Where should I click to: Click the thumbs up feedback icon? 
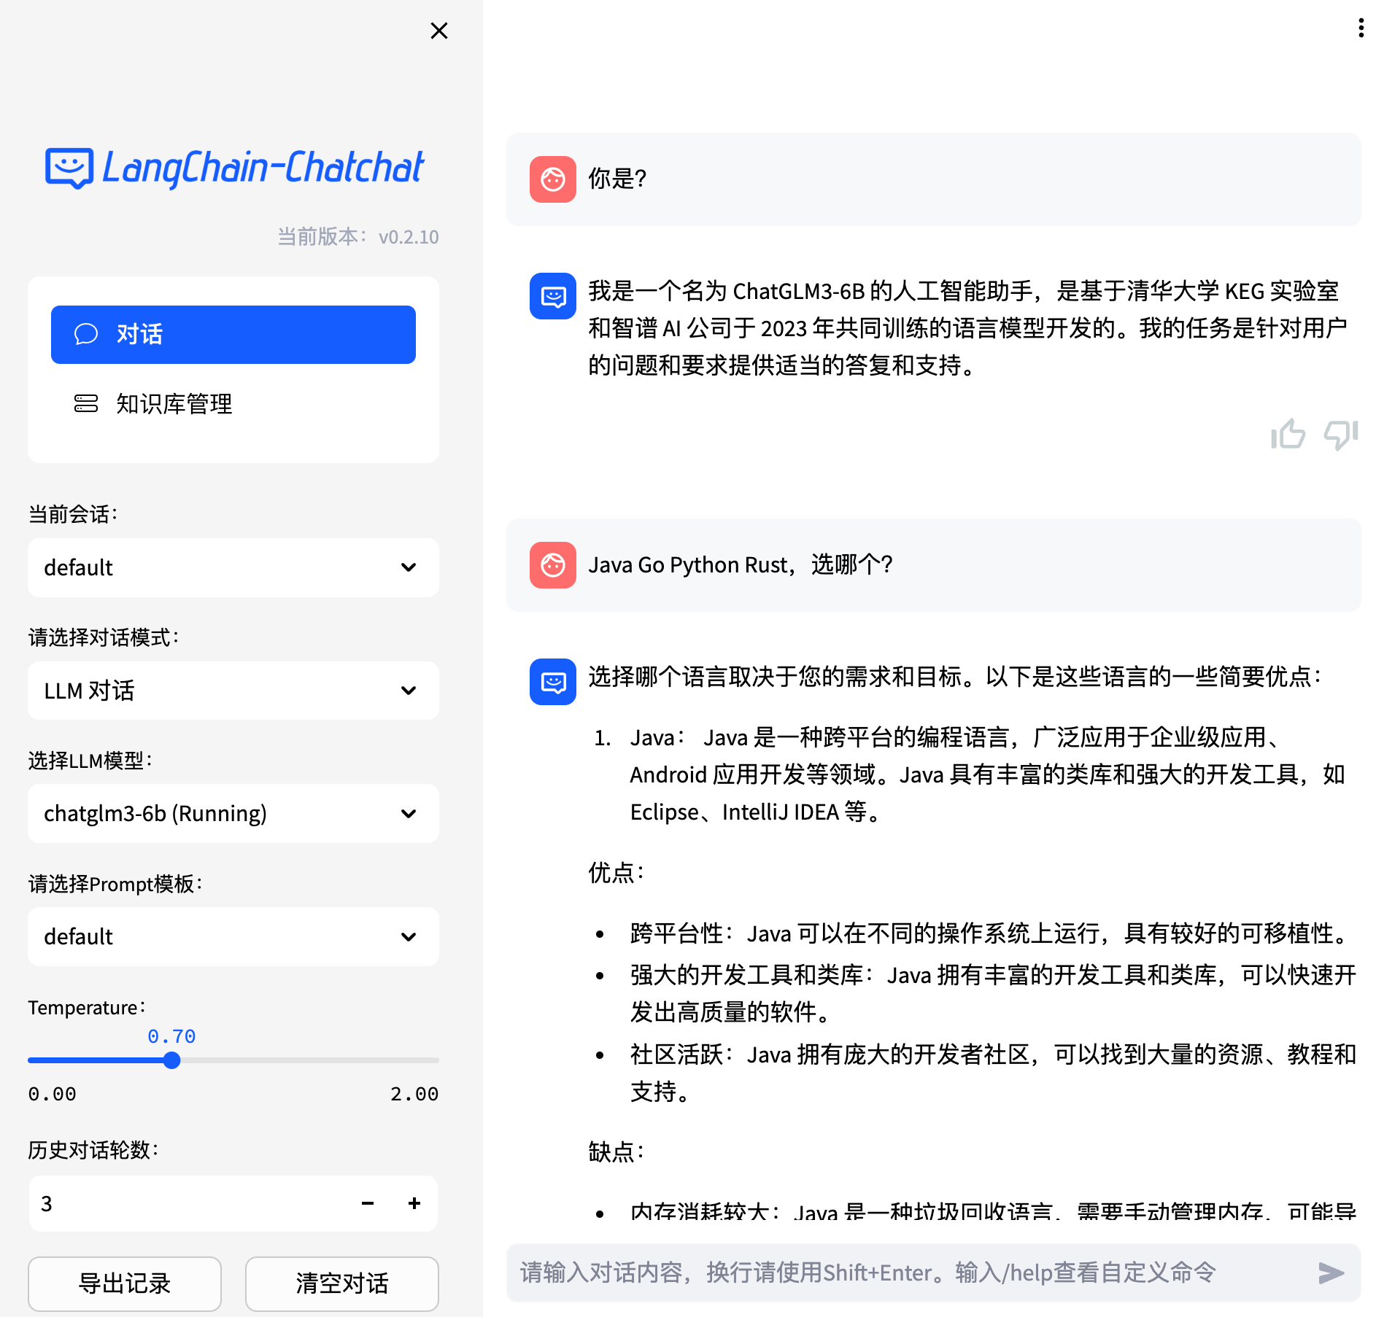tap(1288, 435)
